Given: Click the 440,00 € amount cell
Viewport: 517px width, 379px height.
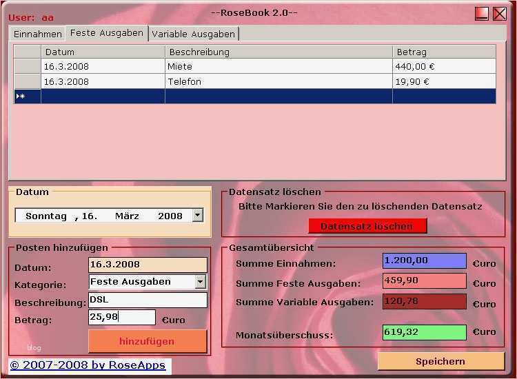Looking at the screenshot, I should pos(444,67).
